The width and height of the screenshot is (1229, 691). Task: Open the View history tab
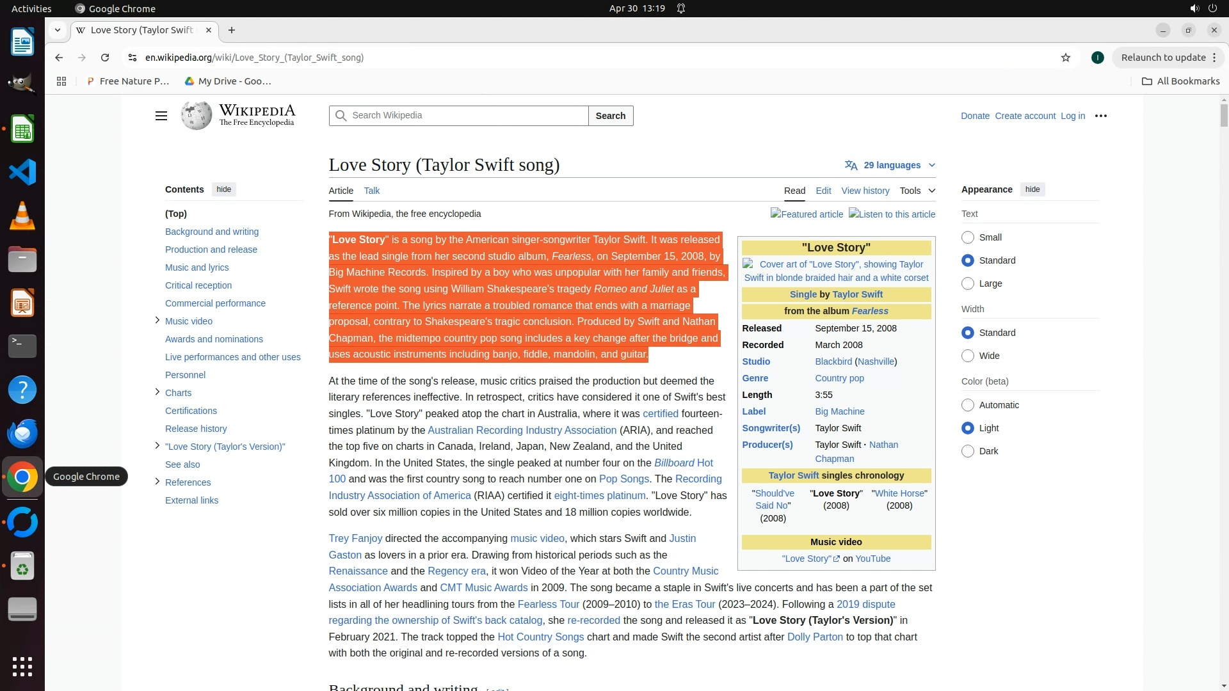865,191
